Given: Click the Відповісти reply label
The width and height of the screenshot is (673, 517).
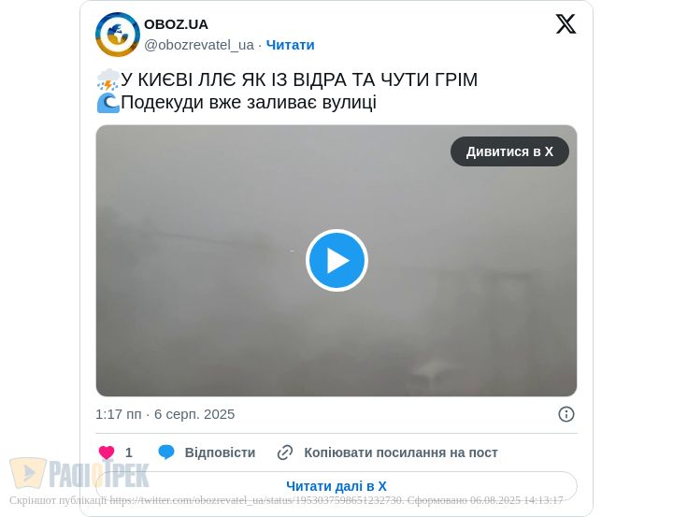Looking at the screenshot, I should pyautogui.click(x=220, y=452).
